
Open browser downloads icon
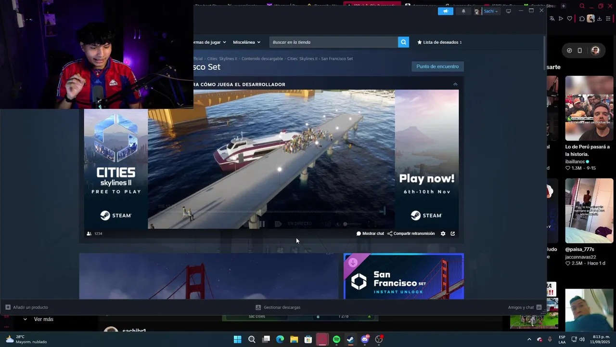point(600,19)
